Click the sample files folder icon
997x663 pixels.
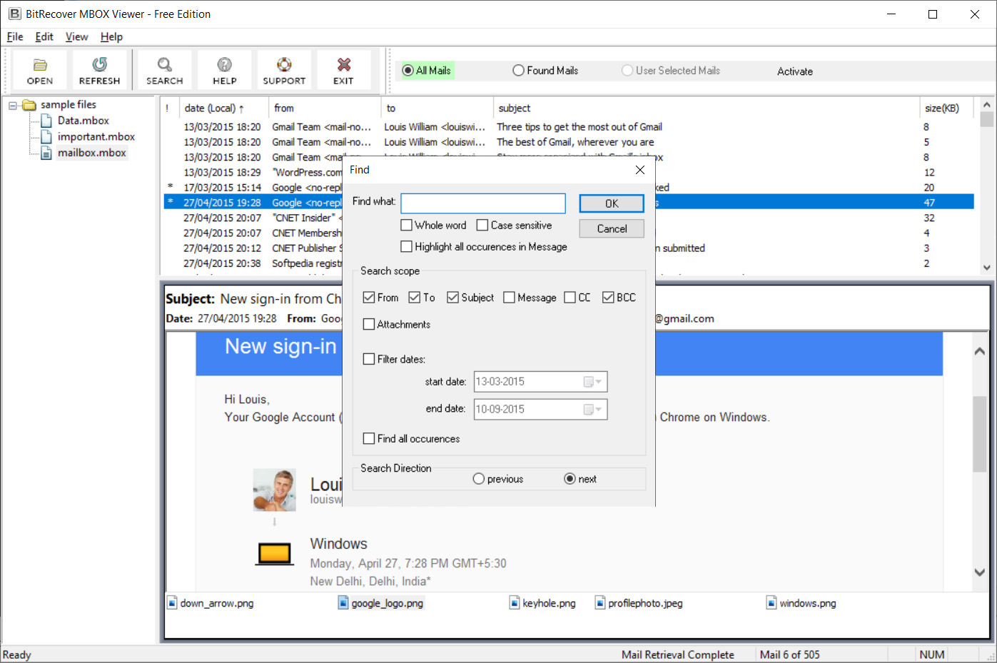pyautogui.click(x=29, y=105)
